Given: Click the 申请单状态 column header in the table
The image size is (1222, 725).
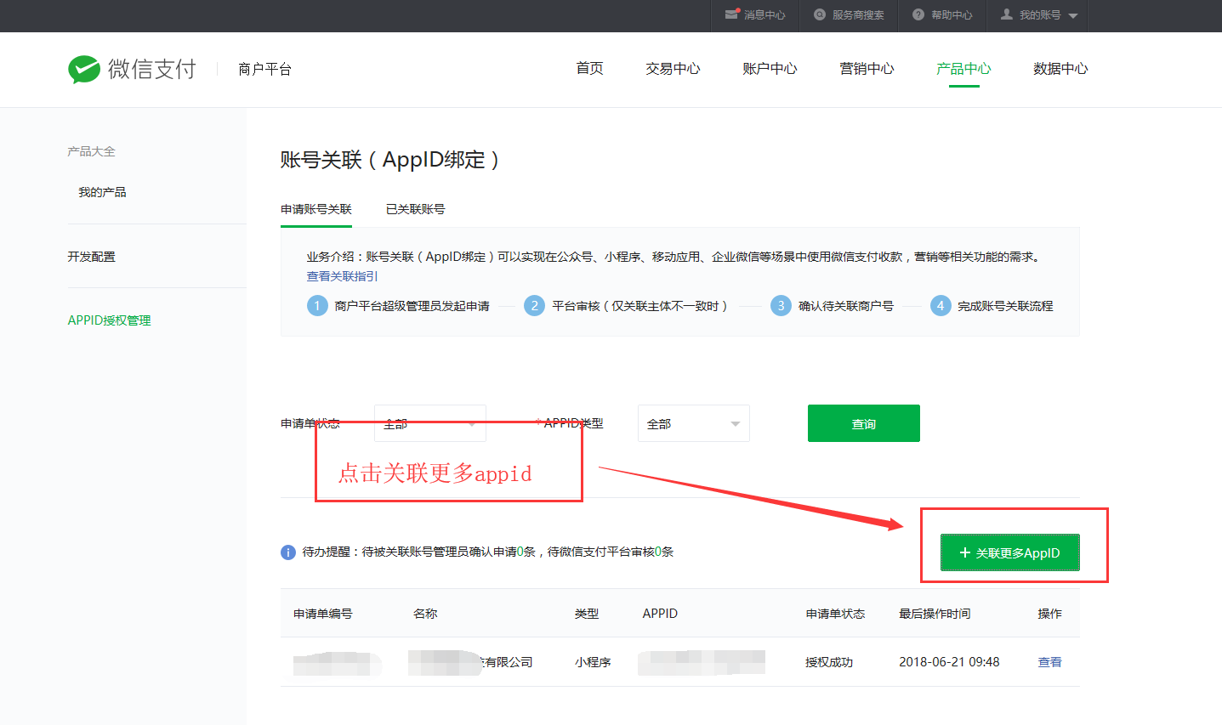Looking at the screenshot, I should pyautogui.click(x=835, y=614).
